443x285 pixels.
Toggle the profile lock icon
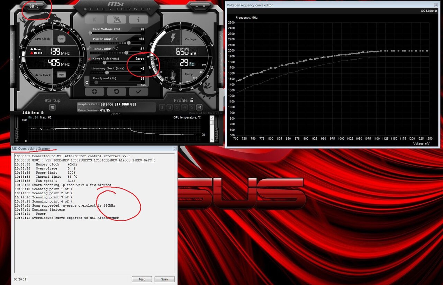191,100
